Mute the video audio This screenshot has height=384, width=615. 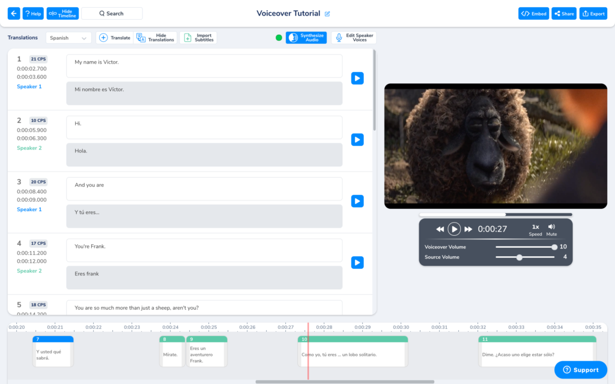pyautogui.click(x=551, y=228)
